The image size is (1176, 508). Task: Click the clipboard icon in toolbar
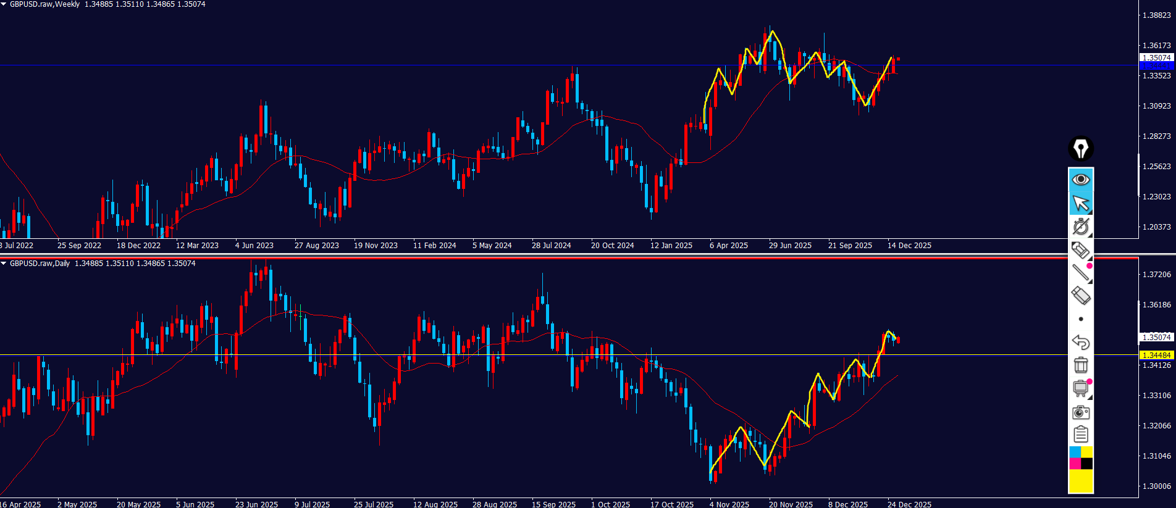click(1081, 435)
